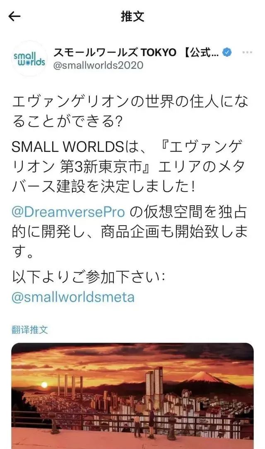
Task: Open the three-dot more options menu
Action: click(247, 53)
